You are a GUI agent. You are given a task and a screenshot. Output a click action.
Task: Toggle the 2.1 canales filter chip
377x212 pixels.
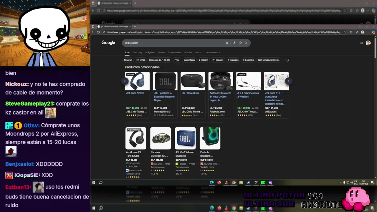(x=218, y=60)
